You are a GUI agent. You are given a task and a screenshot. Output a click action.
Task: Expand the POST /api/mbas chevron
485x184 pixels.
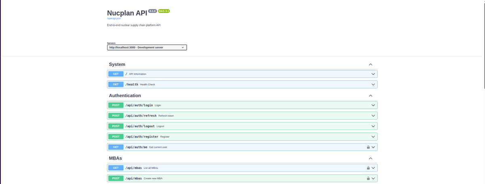coord(373,178)
